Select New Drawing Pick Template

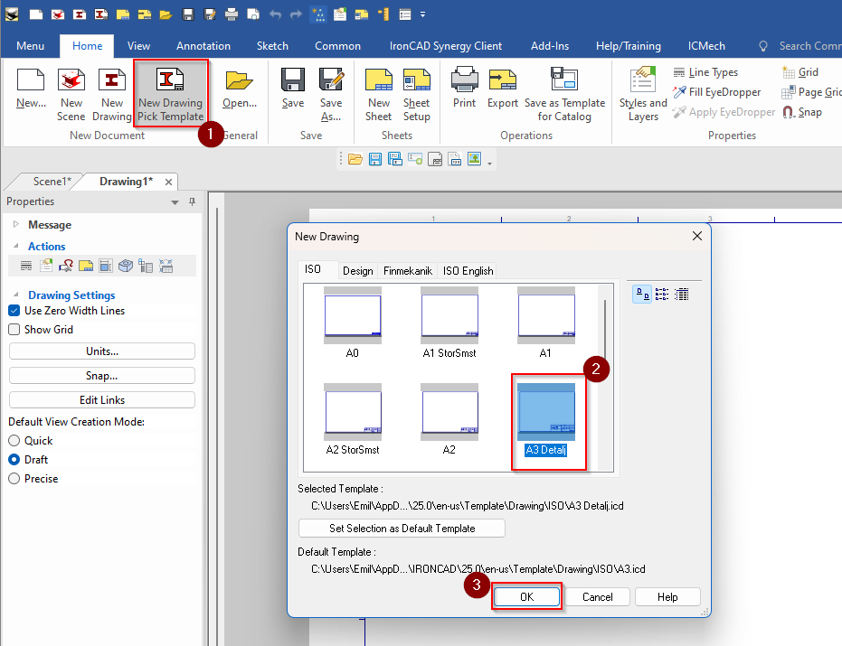tap(171, 95)
